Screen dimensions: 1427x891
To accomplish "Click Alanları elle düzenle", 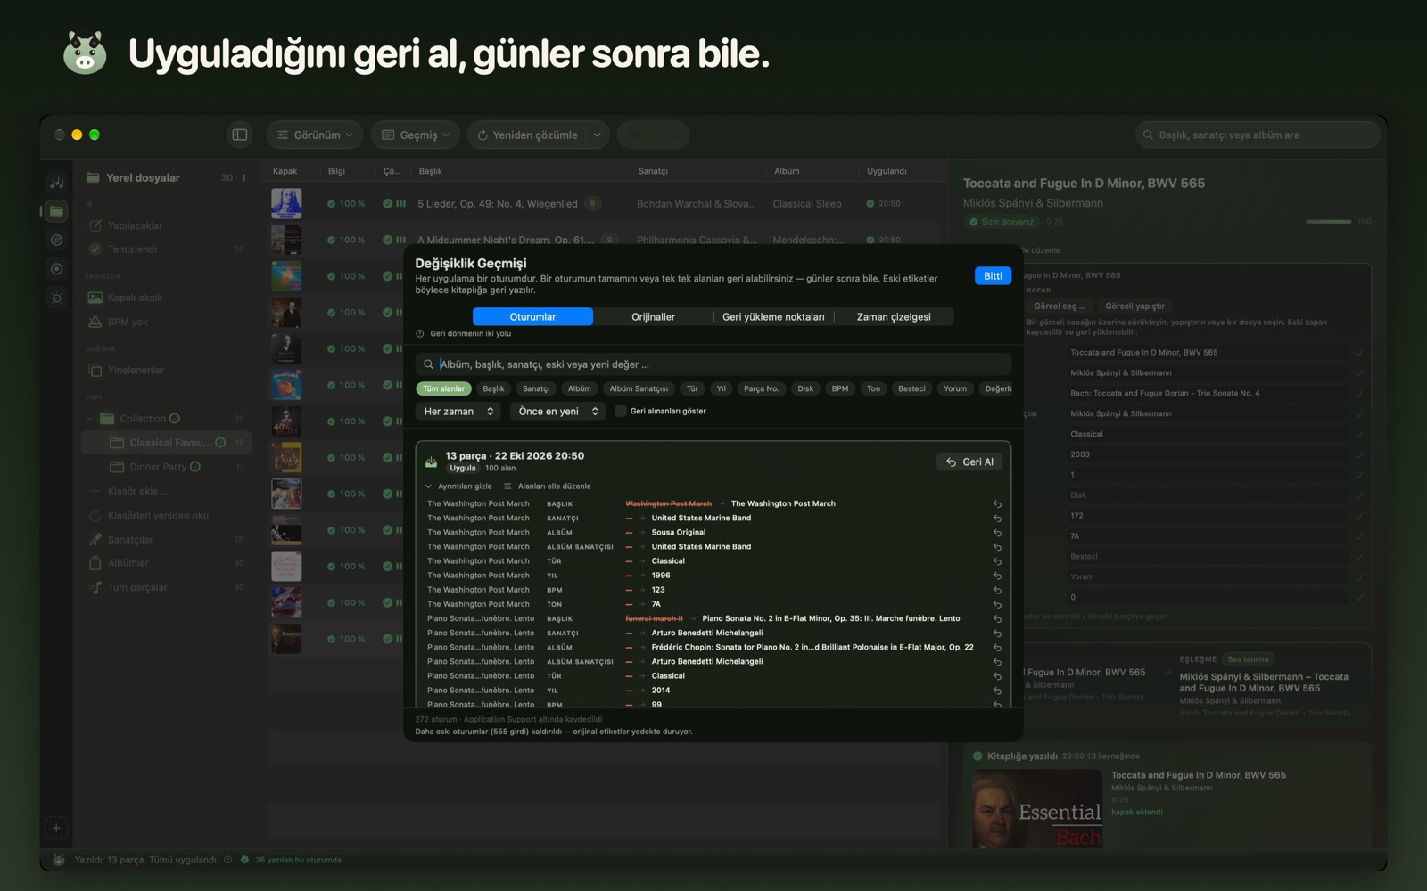I will (x=548, y=486).
